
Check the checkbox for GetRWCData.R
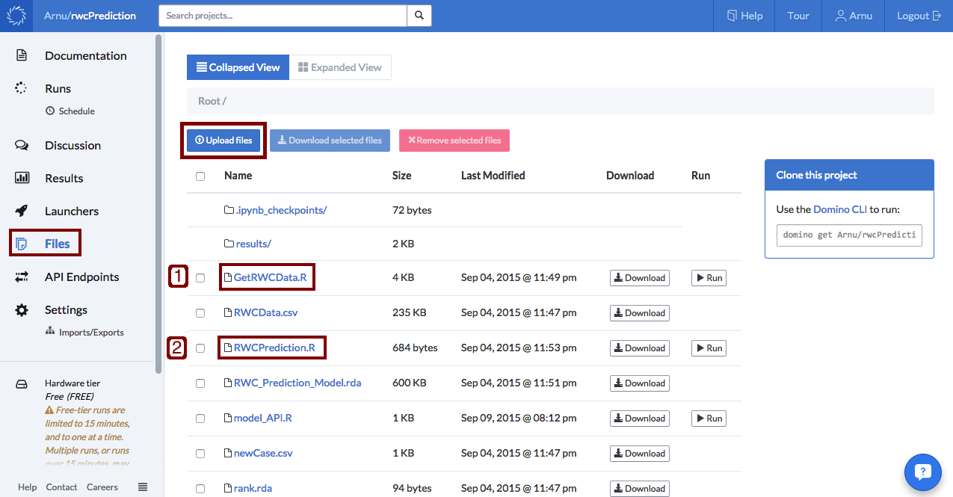[x=200, y=277]
